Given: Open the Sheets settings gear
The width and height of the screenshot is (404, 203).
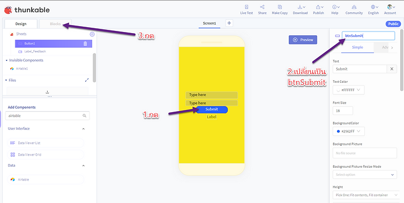Looking at the screenshot, I should (92, 34).
